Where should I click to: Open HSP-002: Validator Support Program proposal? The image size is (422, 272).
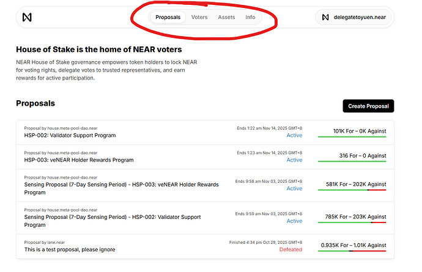click(x=70, y=135)
